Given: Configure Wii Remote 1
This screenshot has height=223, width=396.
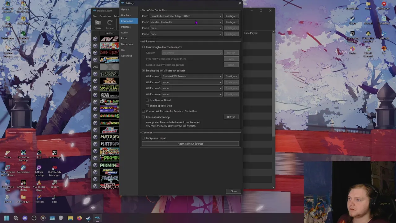Looking at the screenshot, I should (x=231, y=77).
